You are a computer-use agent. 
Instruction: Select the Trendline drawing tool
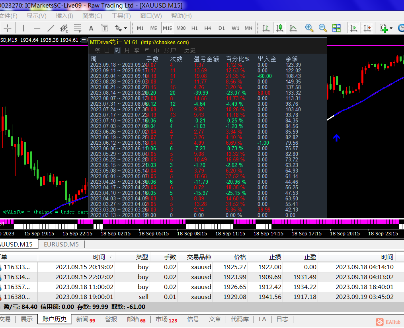tap(51, 28)
